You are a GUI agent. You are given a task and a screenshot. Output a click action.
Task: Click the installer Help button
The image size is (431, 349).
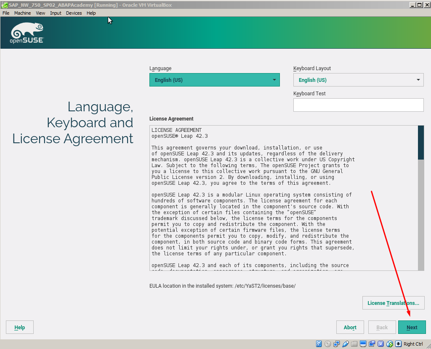tap(19, 327)
